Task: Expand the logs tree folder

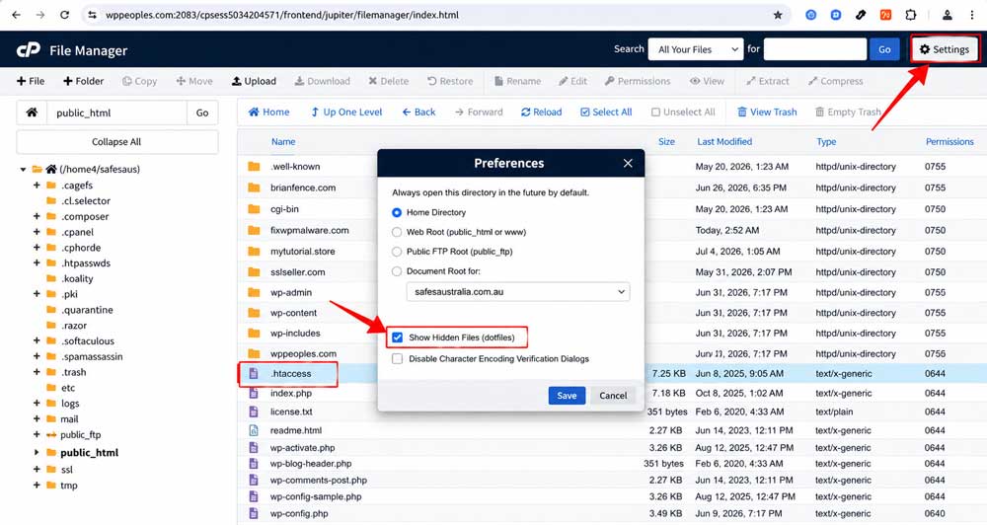Action: point(37,403)
